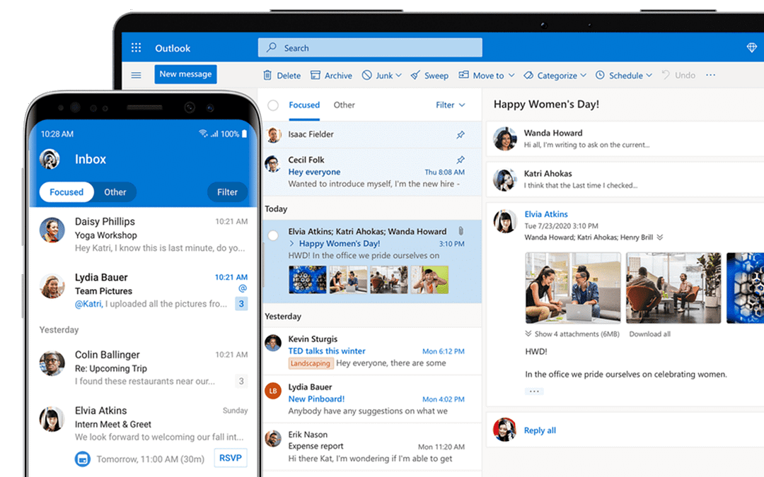764x477 pixels.
Task: Click the @Katri mention in Team Pictures
Action: tap(88, 304)
